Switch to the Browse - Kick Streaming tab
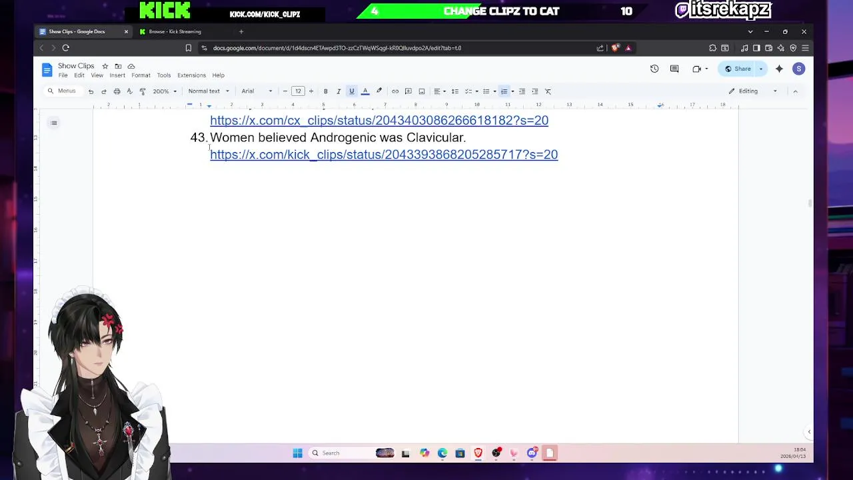853x480 pixels. [175, 31]
